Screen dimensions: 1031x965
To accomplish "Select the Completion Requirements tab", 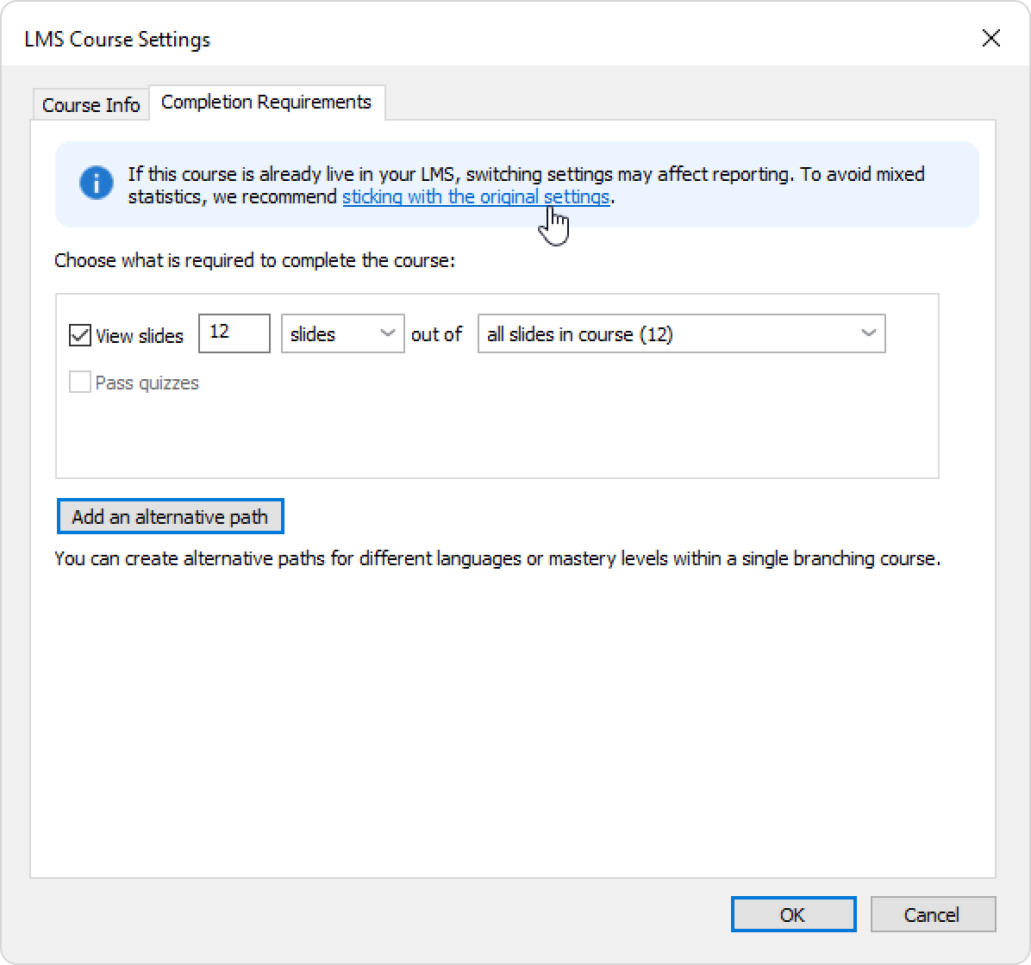I will point(266,103).
